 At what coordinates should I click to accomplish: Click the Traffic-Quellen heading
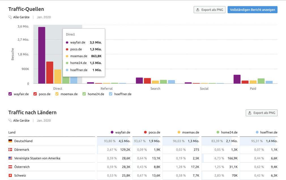(x=26, y=9)
